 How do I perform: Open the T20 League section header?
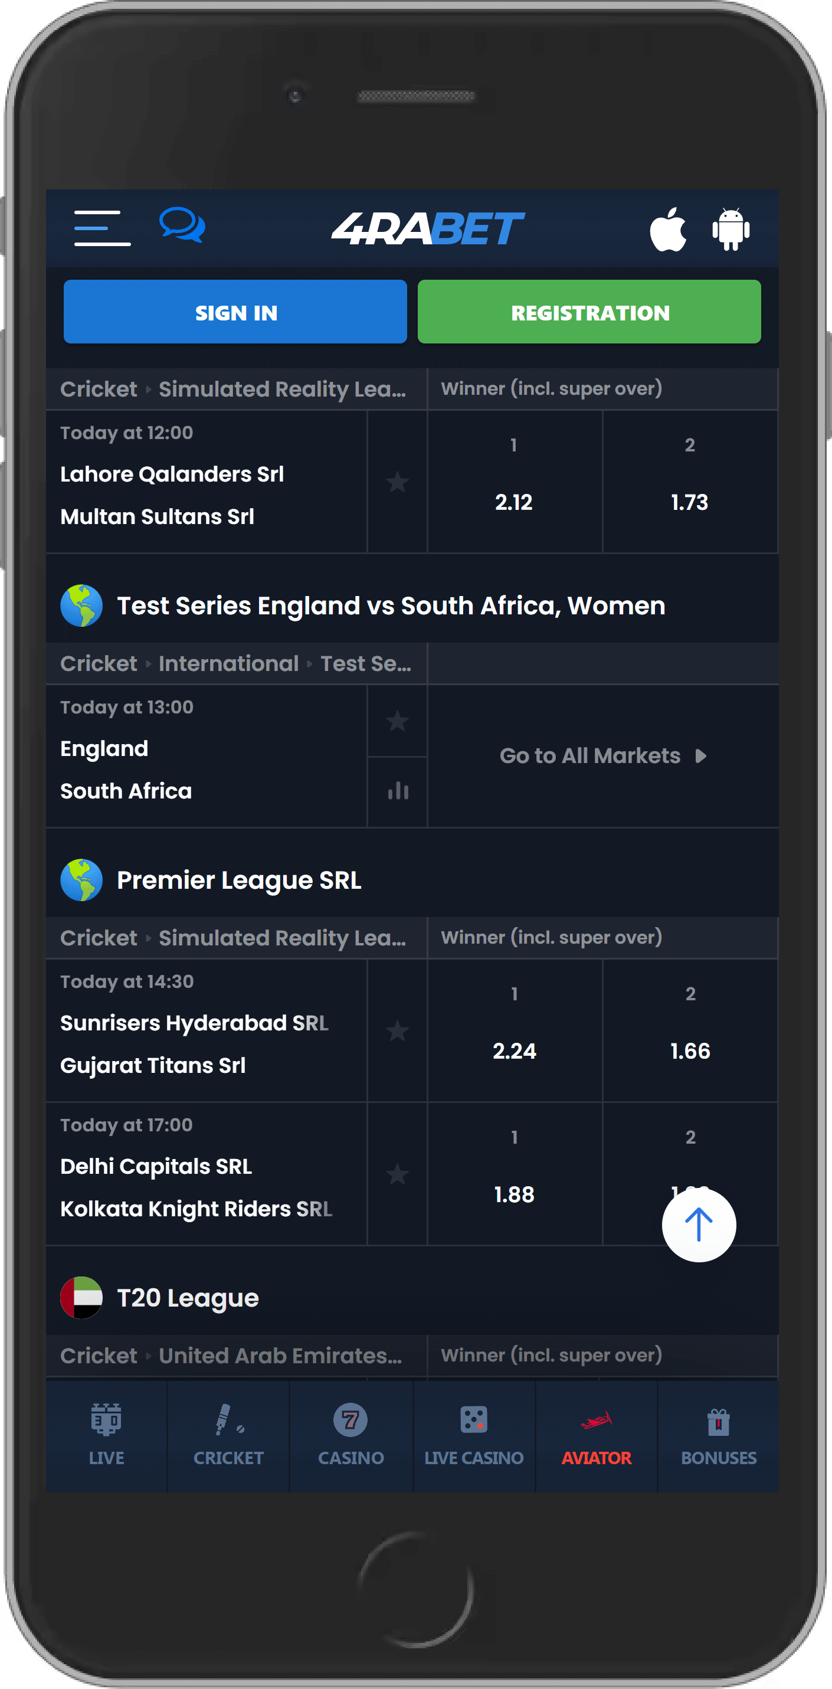(x=188, y=1298)
